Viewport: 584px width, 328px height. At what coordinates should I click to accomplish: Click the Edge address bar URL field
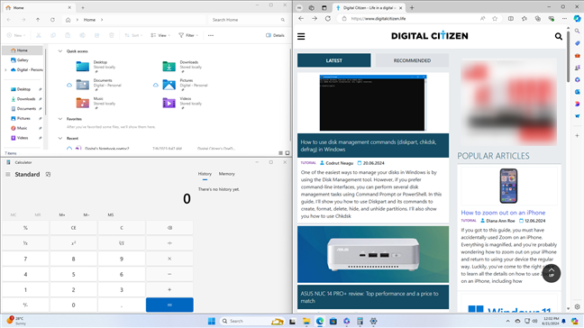click(414, 19)
